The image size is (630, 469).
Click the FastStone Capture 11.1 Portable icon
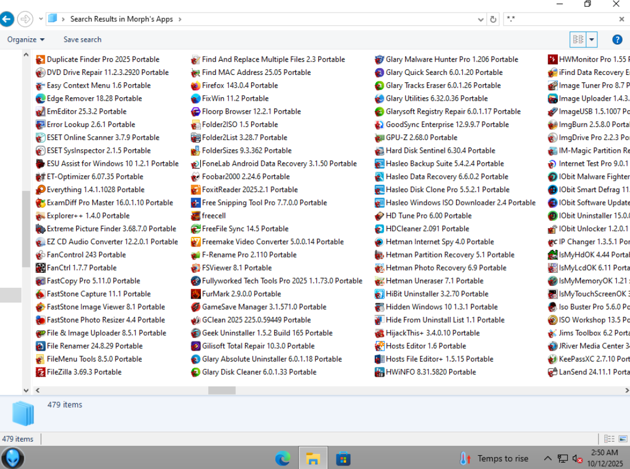click(41, 294)
